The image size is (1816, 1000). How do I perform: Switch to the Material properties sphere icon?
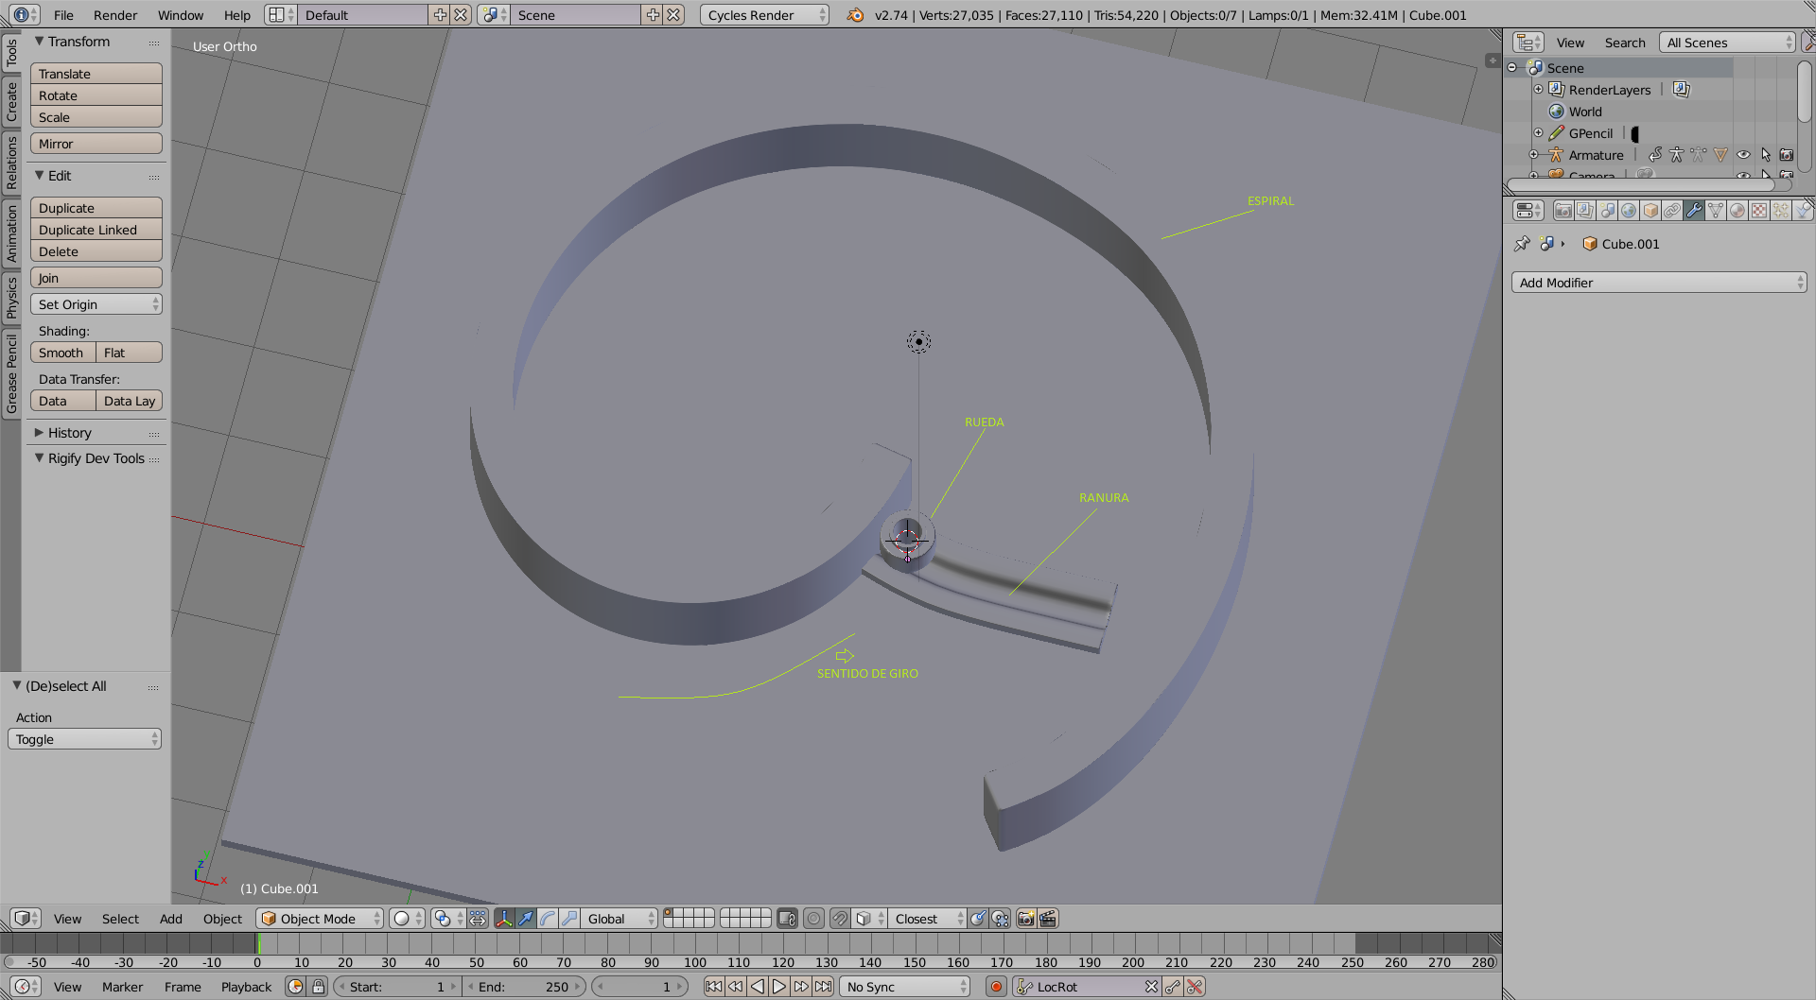1737,211
